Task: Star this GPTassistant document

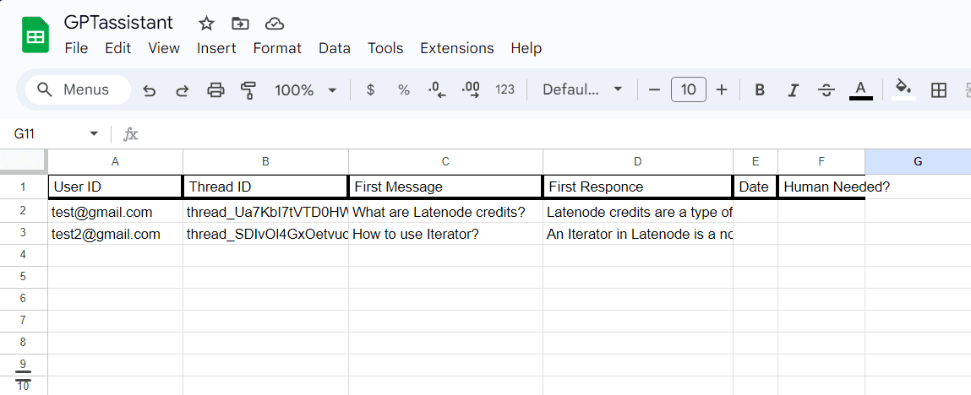Action: click(x=206, y=23)
